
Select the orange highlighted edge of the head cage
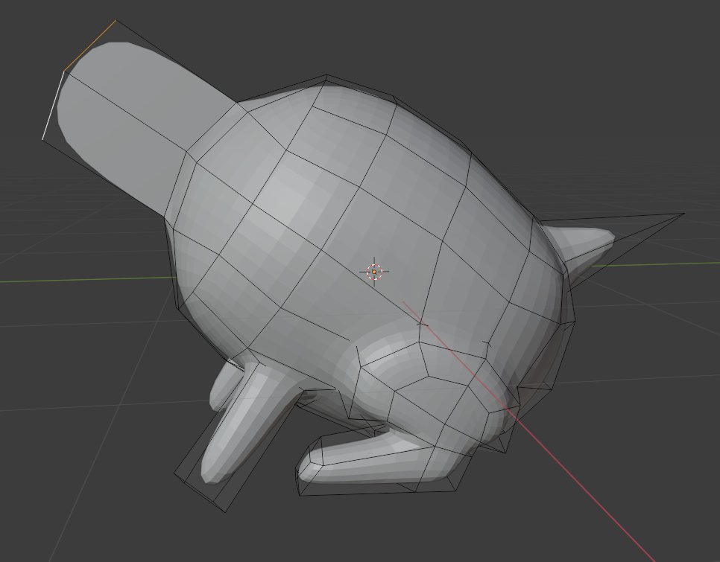click(89, 45)
